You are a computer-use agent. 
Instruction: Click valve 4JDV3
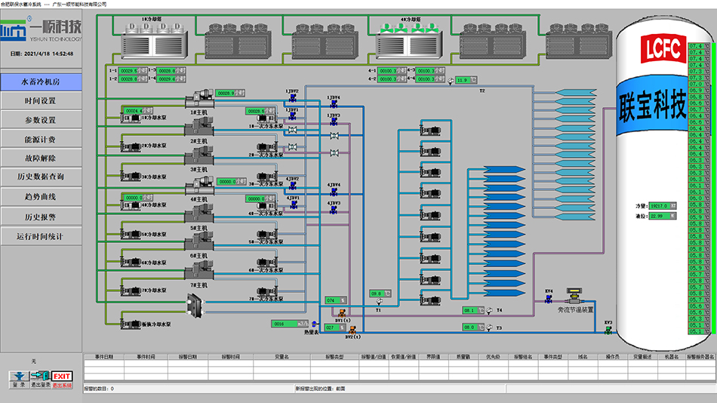pyautogui.click(x=334, y=210)
